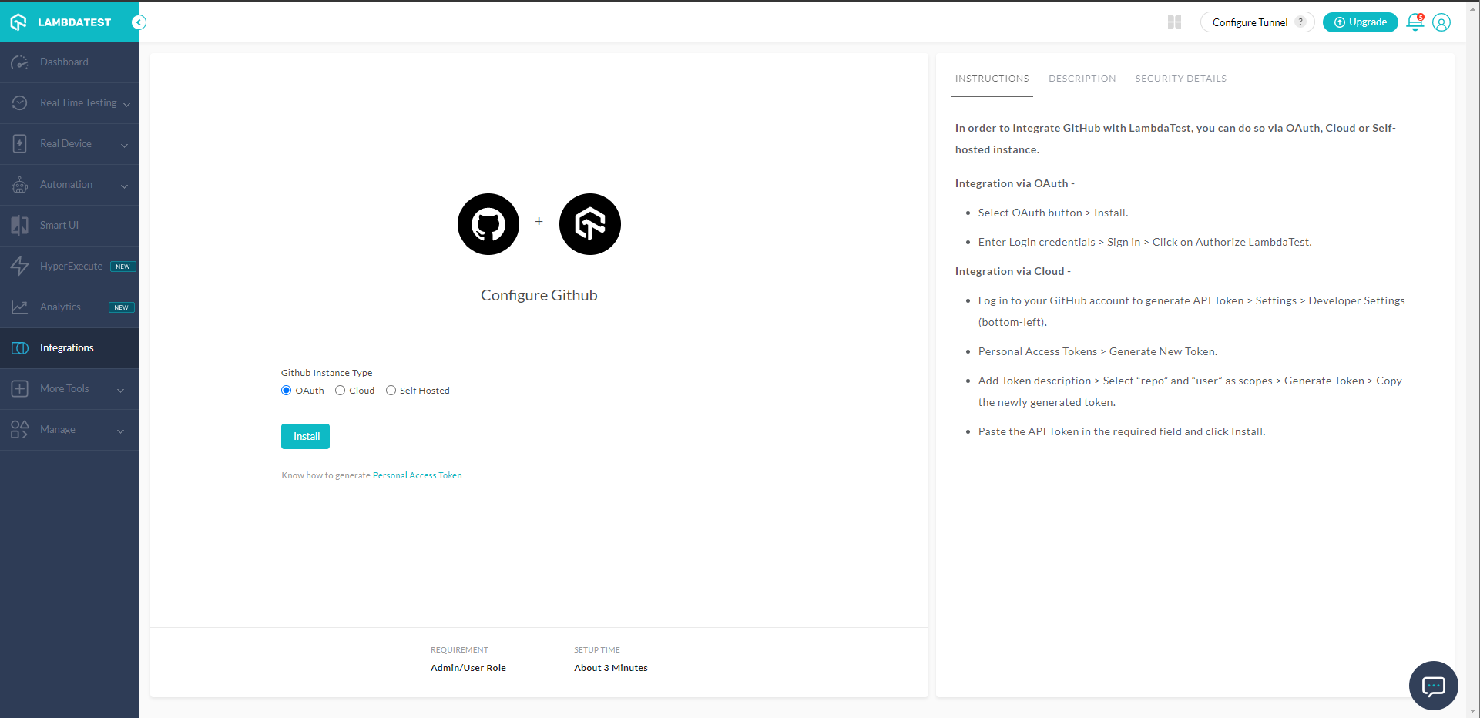This screenshot has height=718, width=1480.
Task: Click the "Github Instance Type" label
Action: 327,373
